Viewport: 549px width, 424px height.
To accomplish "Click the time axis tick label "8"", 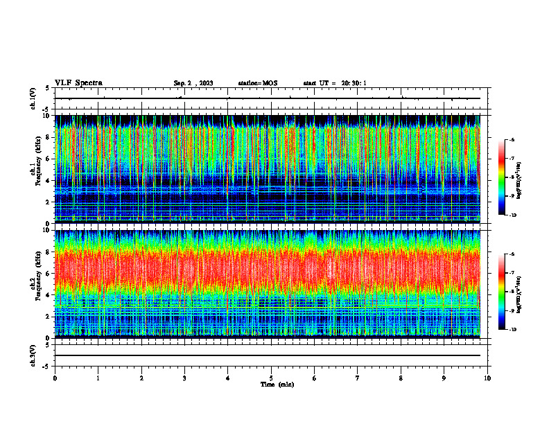I will point(401,378).
